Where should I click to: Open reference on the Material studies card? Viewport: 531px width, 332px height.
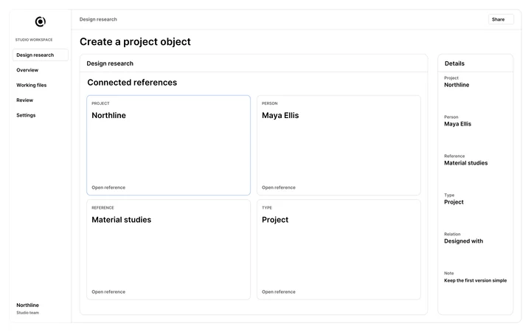pyautogui.click(x=108, y=291)
